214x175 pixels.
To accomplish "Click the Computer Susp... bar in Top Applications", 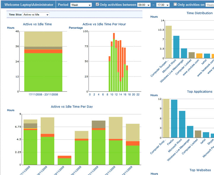I will coord(166,118).
